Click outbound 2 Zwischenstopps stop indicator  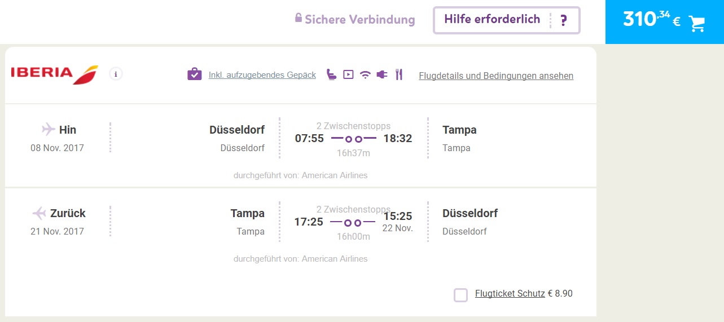[353, 138]
